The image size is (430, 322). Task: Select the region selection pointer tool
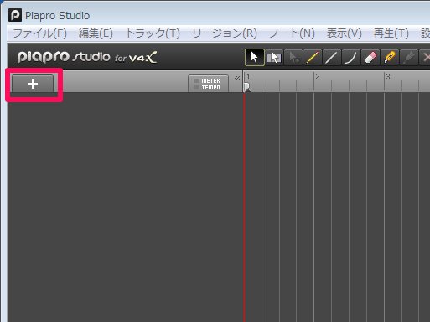[274, 58]
